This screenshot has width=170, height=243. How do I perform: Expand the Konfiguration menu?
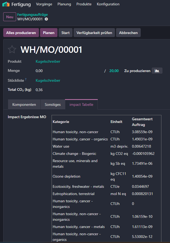(108, 4)
